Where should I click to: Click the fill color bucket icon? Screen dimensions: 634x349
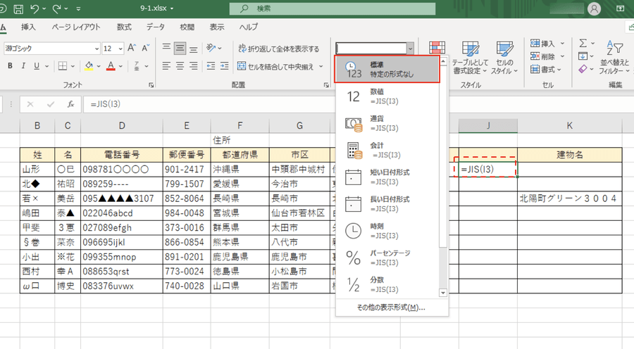click(89, 66)
